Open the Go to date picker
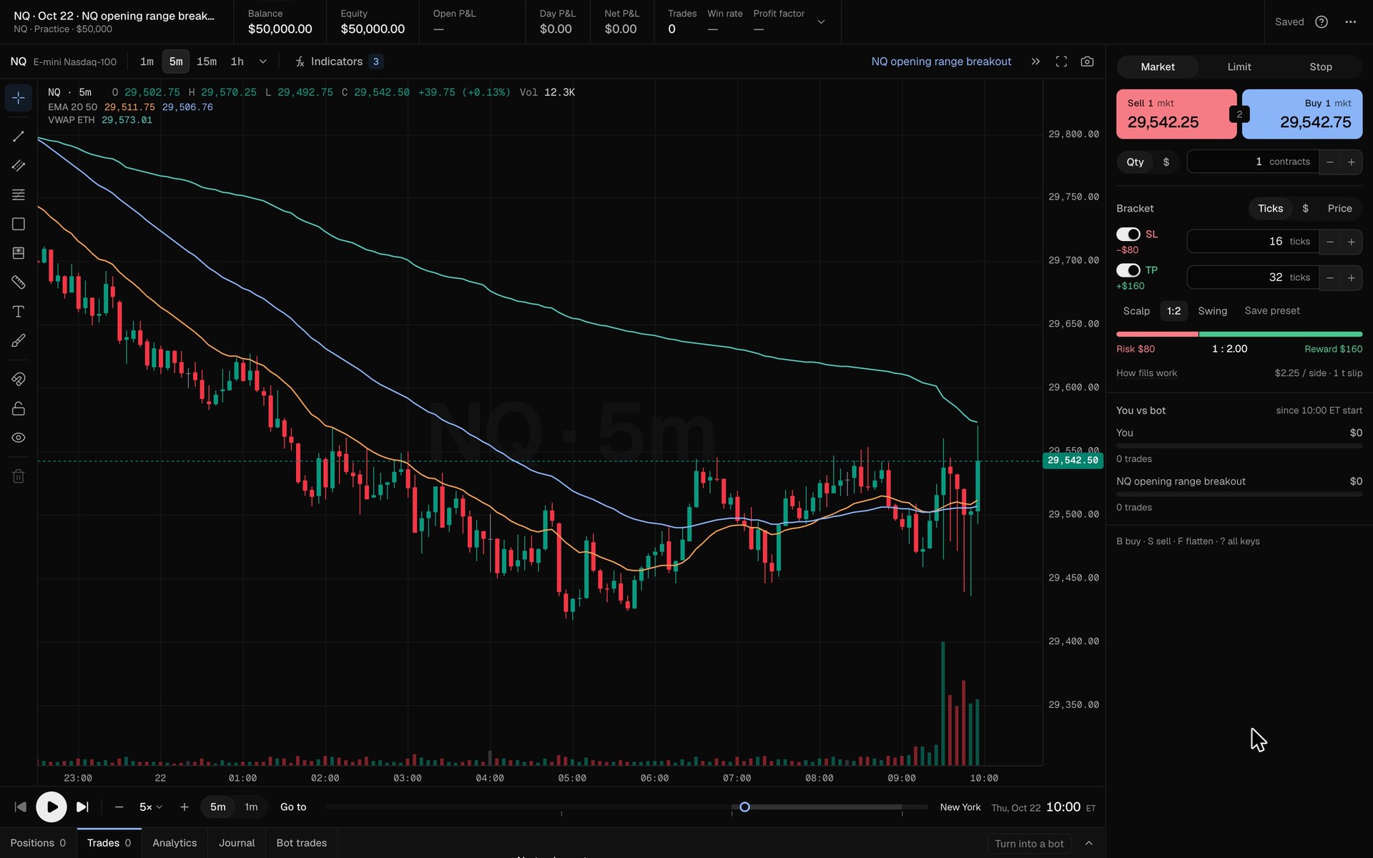The width and height of the screenshot is (1373, 858). 293,807
